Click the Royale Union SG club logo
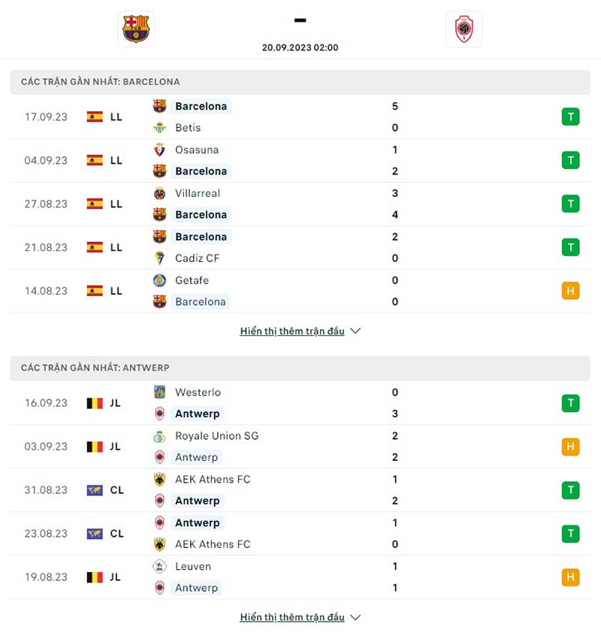 pyautogui.click(x=159, y=436)
